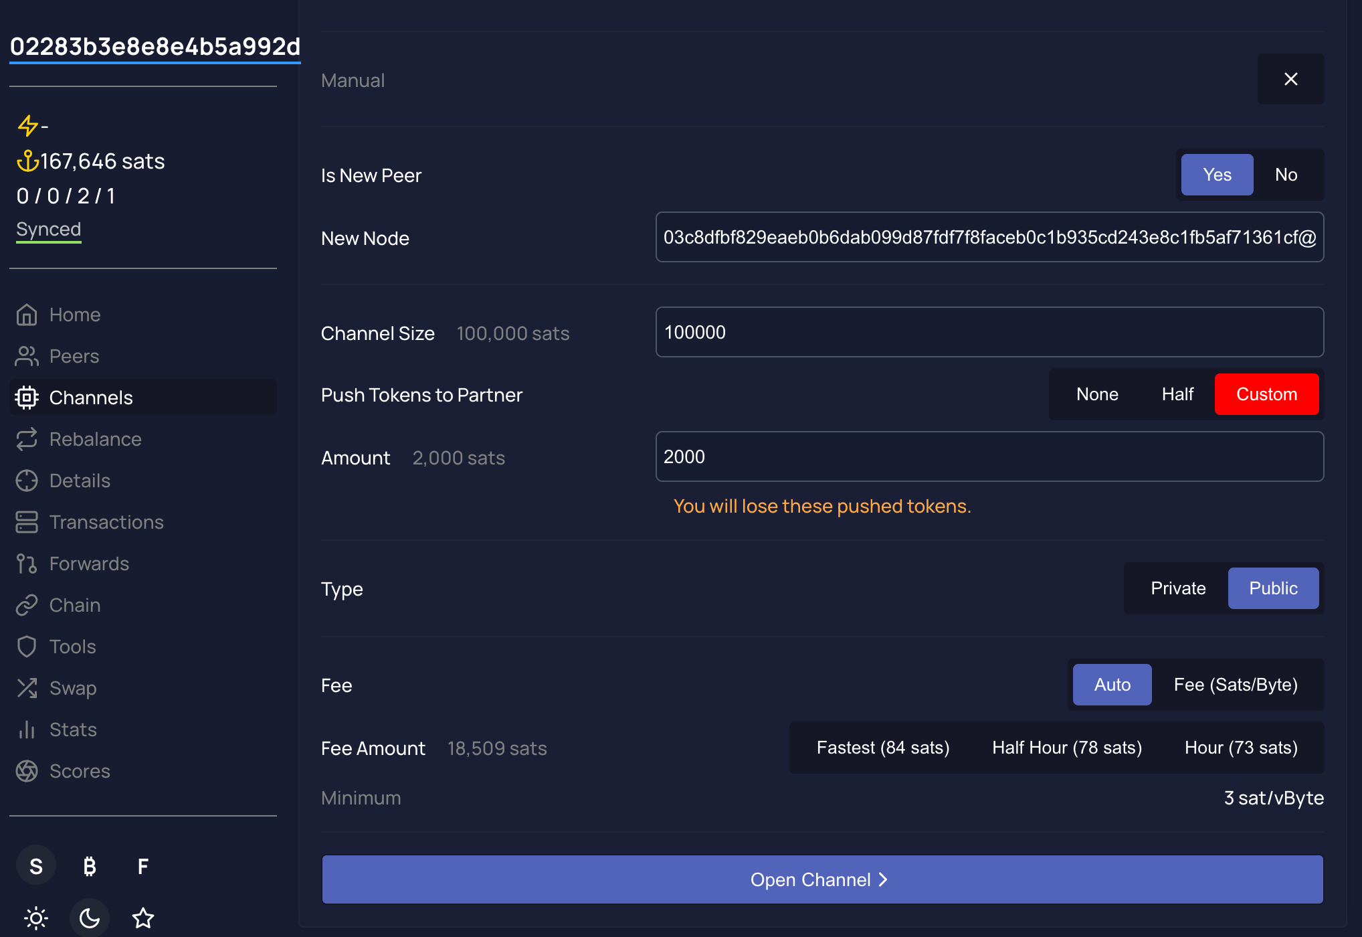Click the Synced status link
This screenshot has width=1362, height=937.
click(48, 230)
